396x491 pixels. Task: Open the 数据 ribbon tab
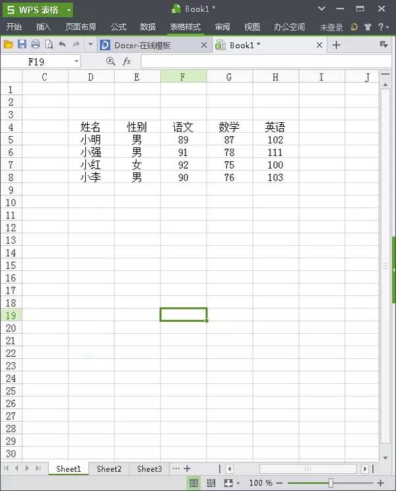[148, 27]
